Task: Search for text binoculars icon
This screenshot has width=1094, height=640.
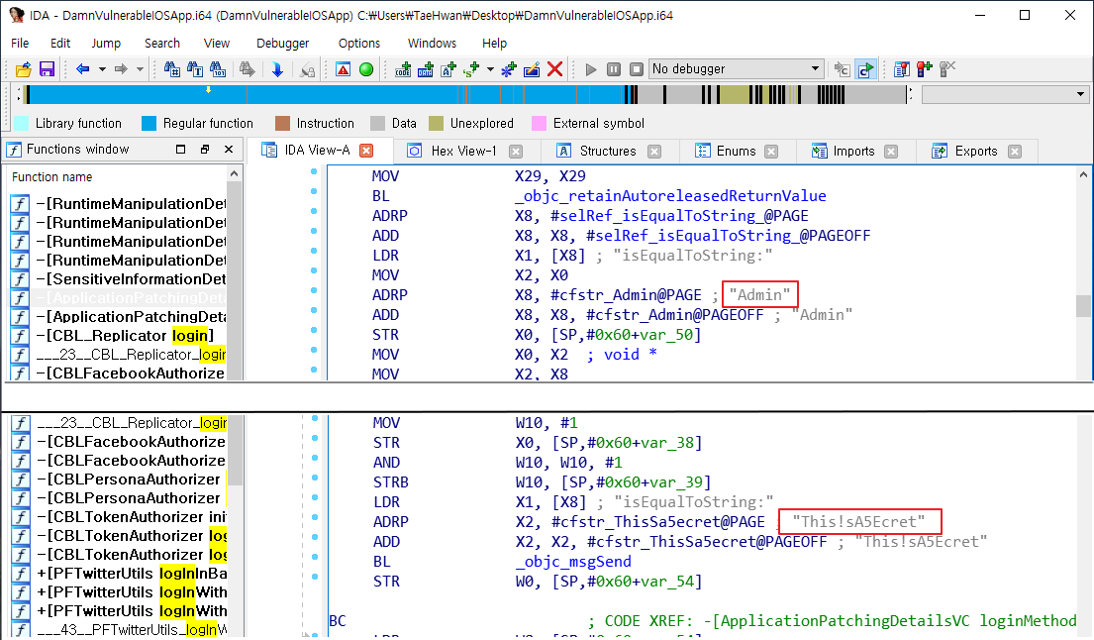Action: pyautogui.click(x=195, y=69)
